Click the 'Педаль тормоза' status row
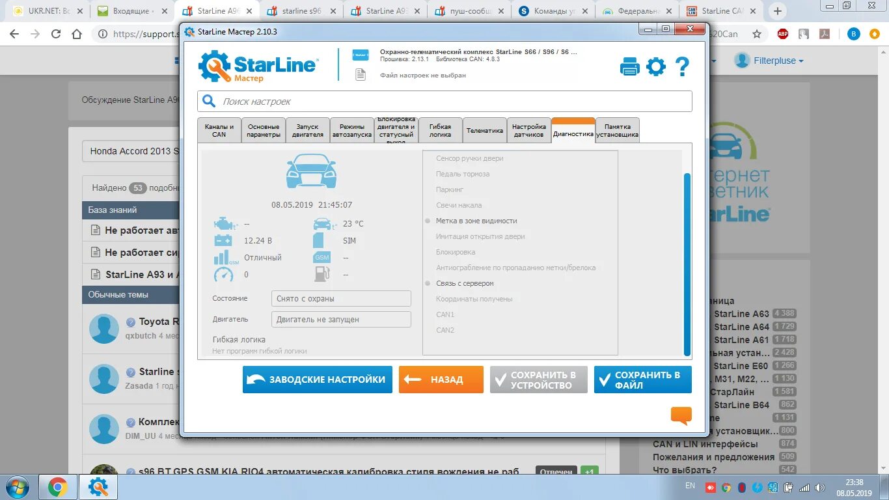Viewport: 889px width, 500px height. 463,174
